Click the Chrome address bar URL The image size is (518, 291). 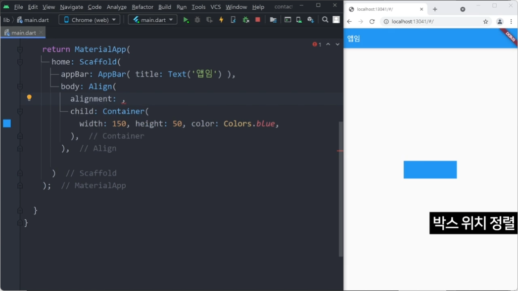coord(412,21)
